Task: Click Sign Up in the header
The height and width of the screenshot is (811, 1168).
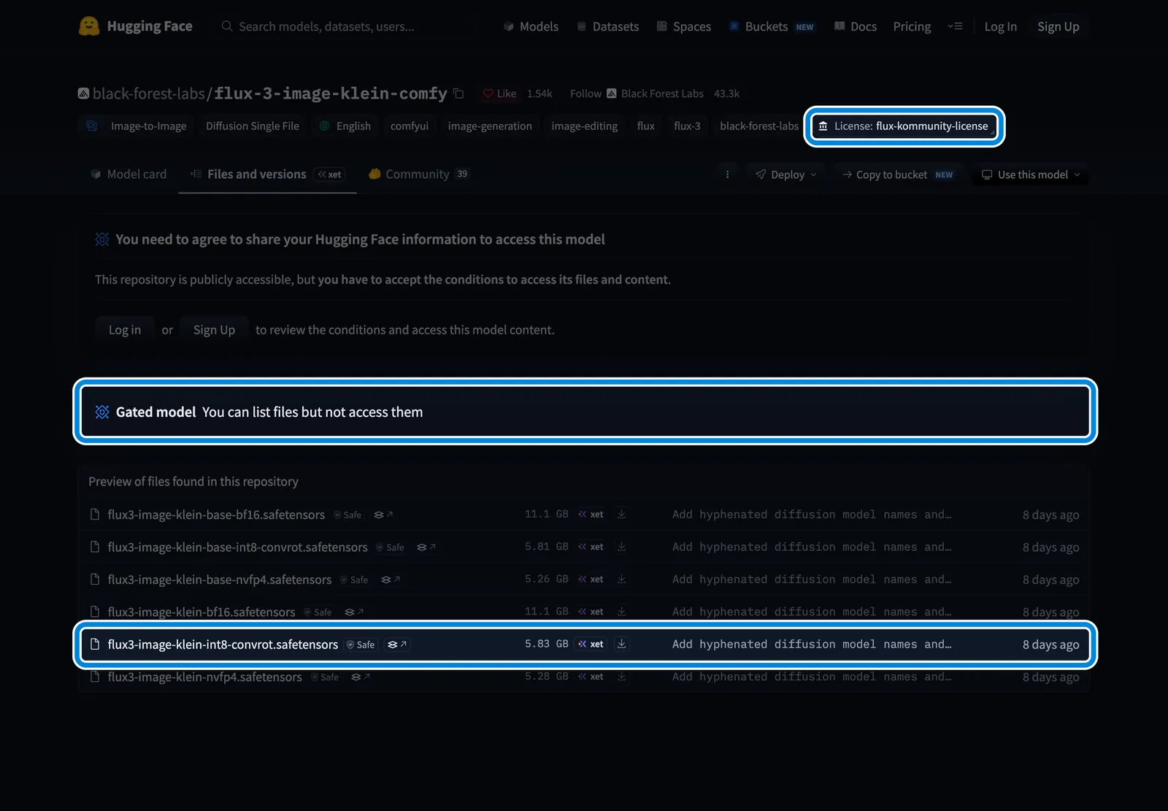Action: (x=1058, y=26)
